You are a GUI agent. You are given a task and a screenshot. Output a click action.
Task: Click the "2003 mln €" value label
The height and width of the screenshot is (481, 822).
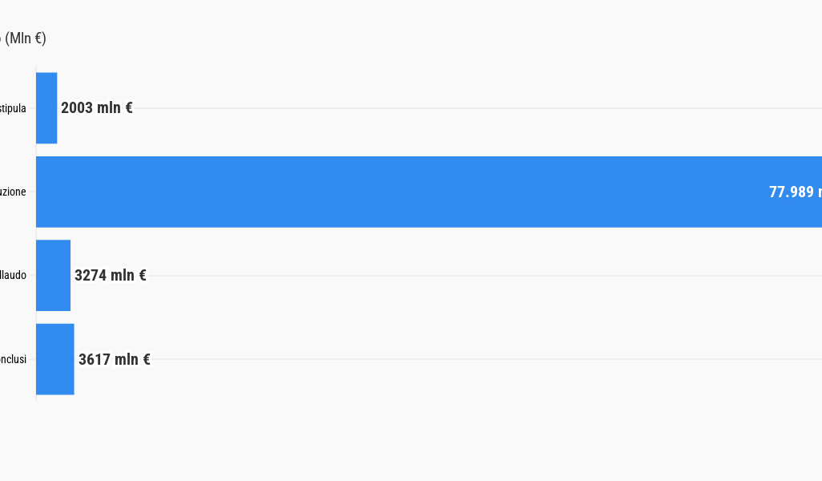(97, 108)
